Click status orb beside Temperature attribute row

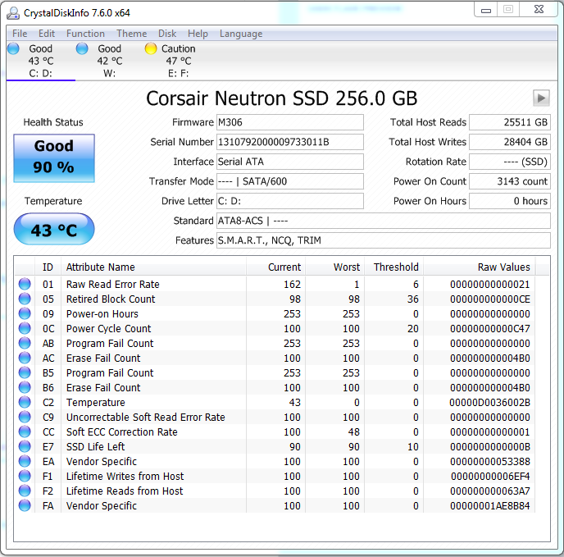coord(25,403)
